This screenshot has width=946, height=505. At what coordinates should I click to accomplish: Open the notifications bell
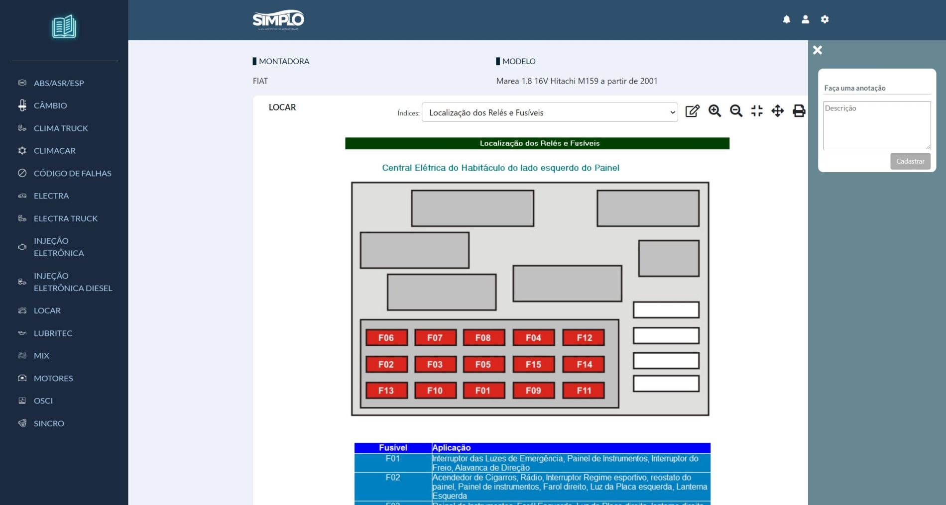tap(786, 19)
